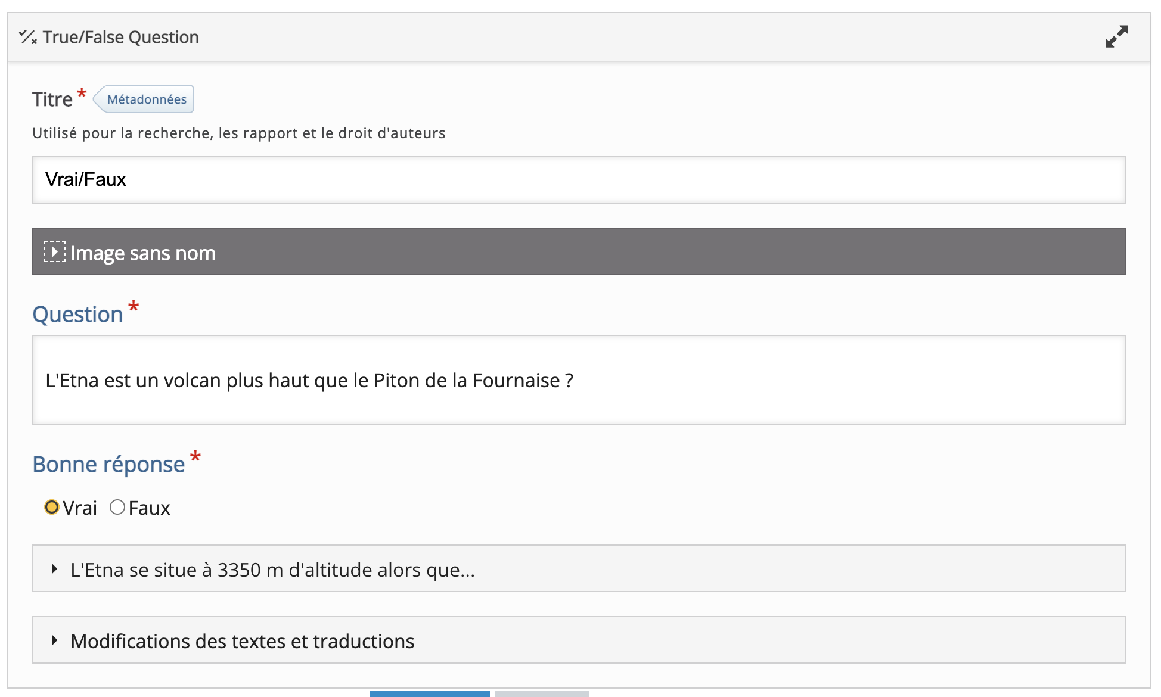Select the Faux radio button
The height and width of the screenshot is (697, 1161).
click(x=117, y=507)
